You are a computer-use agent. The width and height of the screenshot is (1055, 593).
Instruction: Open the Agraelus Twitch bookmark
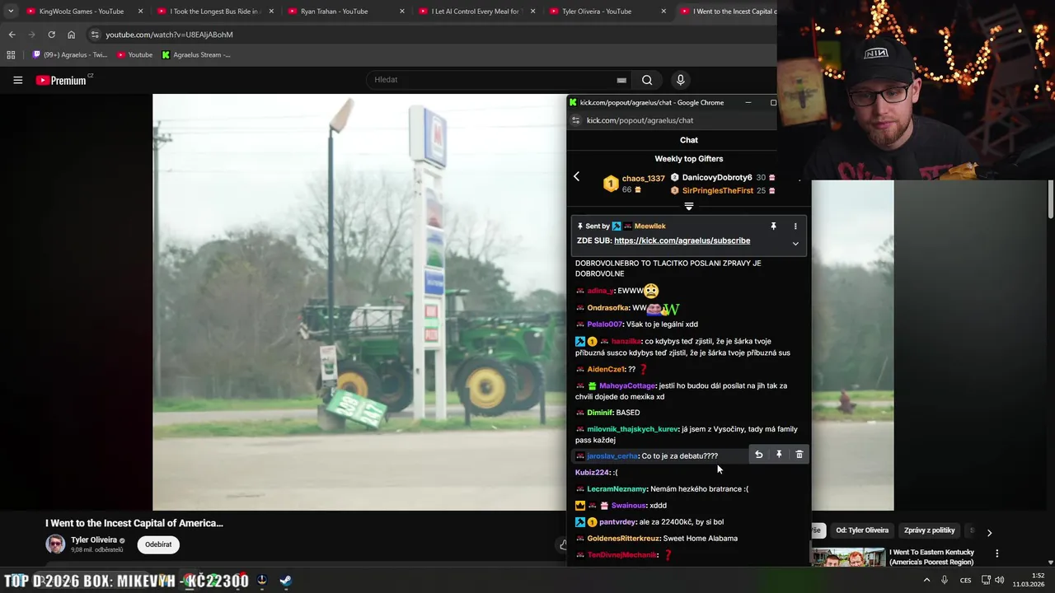70,55
